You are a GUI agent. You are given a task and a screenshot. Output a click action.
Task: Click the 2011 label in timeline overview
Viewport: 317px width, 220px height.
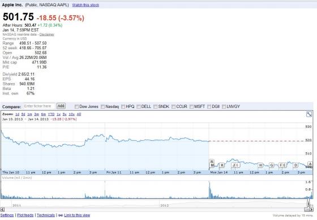[16, 205]
